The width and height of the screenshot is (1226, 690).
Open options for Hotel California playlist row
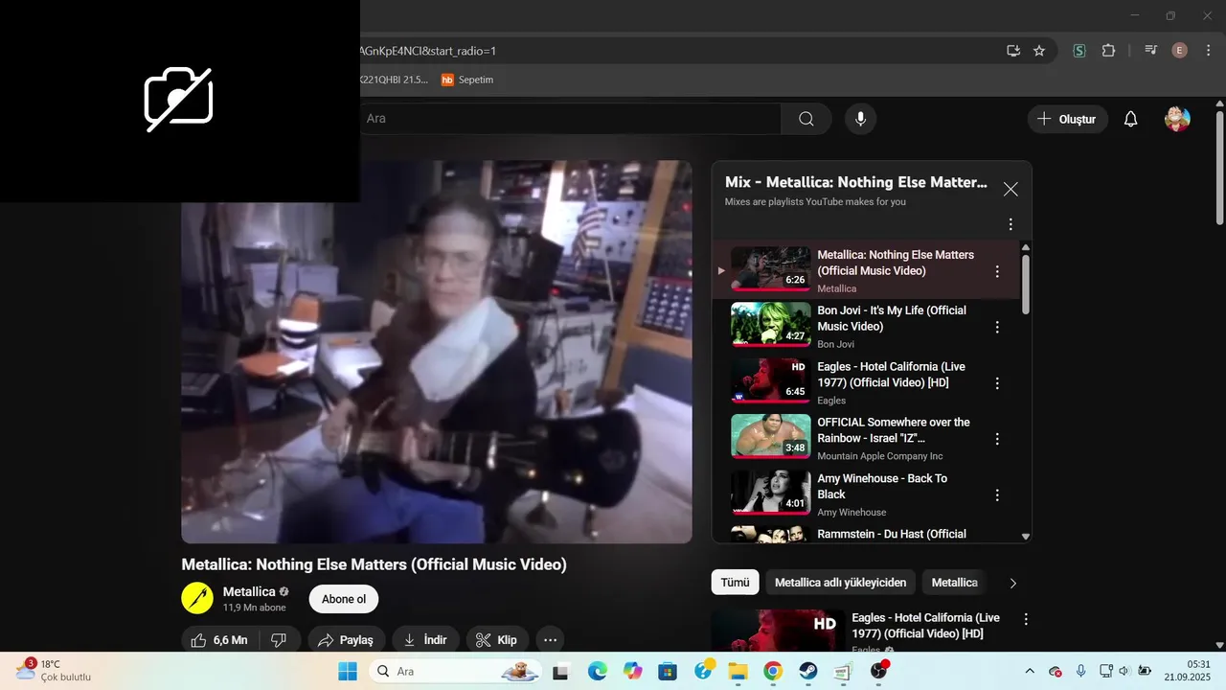(x=997, y=383)
